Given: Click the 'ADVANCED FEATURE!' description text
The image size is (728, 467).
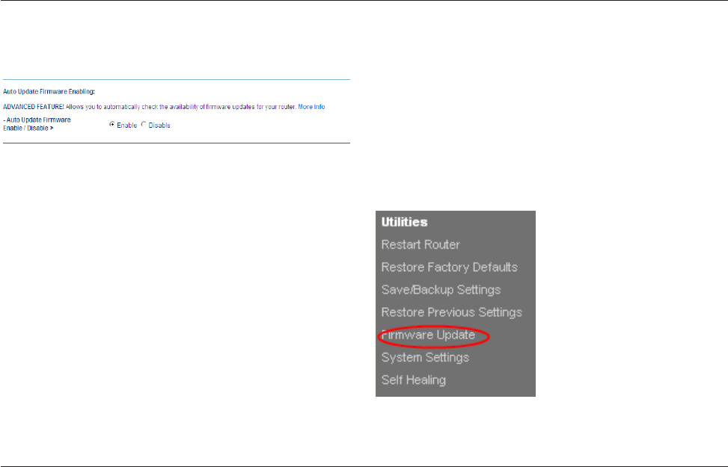Looking at the screenshot, I should 150,107.
